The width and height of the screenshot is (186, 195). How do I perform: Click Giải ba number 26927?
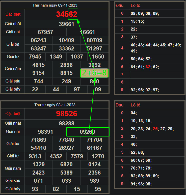pos(66,148)
